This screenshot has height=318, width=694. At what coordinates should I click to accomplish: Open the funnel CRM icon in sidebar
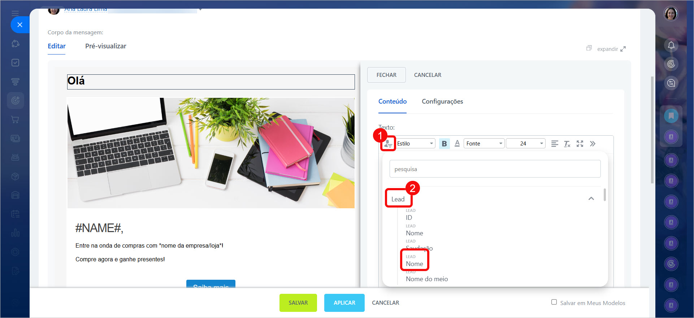point(15,82)
